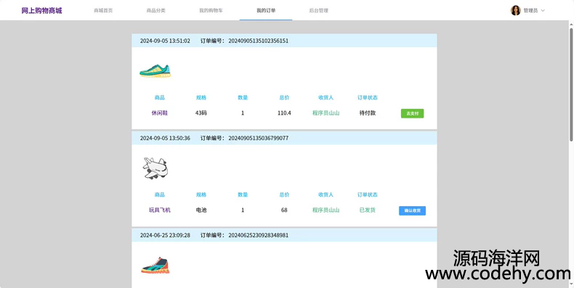This screenshot has height=288, width=574.
Task: Open the toy airplane product image
Action: [155, 168]
